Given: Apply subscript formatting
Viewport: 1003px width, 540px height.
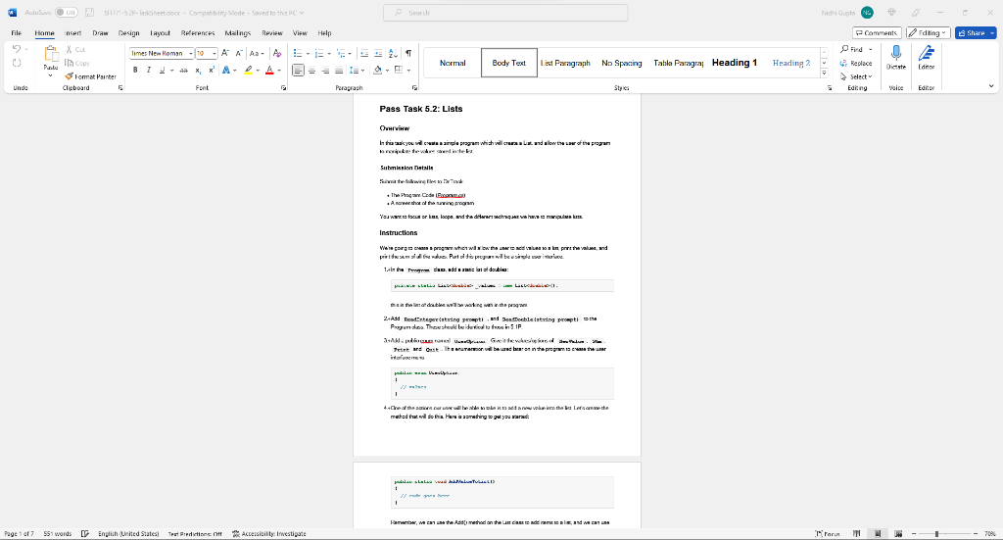Looking at the screenshot, I should pos(198,71).
